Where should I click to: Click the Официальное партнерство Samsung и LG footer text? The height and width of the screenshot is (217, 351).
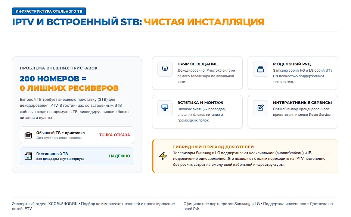point(221,204)
